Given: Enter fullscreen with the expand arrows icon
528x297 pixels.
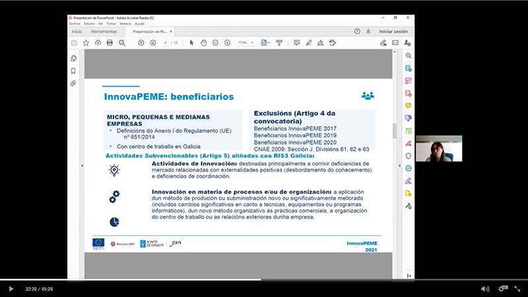Looking at the screenshot, I should [x=517, y=289].
